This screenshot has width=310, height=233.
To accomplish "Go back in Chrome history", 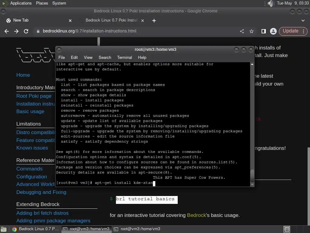I will (7, 31).
